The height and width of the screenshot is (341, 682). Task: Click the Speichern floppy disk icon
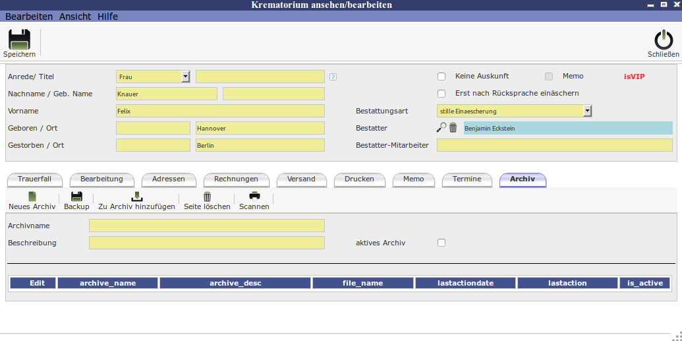pos(19,40)
